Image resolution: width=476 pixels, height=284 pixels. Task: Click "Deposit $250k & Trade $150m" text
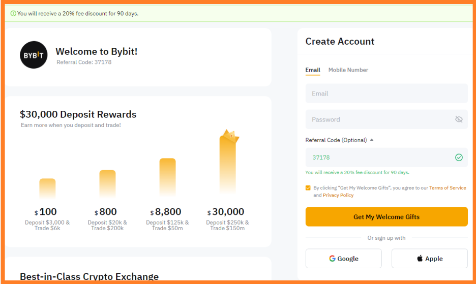click(227, 225)
